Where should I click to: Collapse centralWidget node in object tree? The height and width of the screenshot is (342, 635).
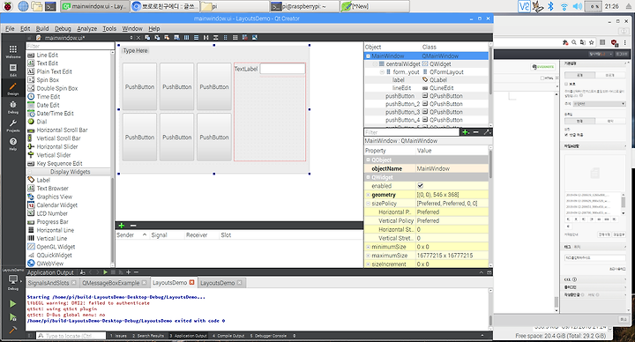click(375, 64)
